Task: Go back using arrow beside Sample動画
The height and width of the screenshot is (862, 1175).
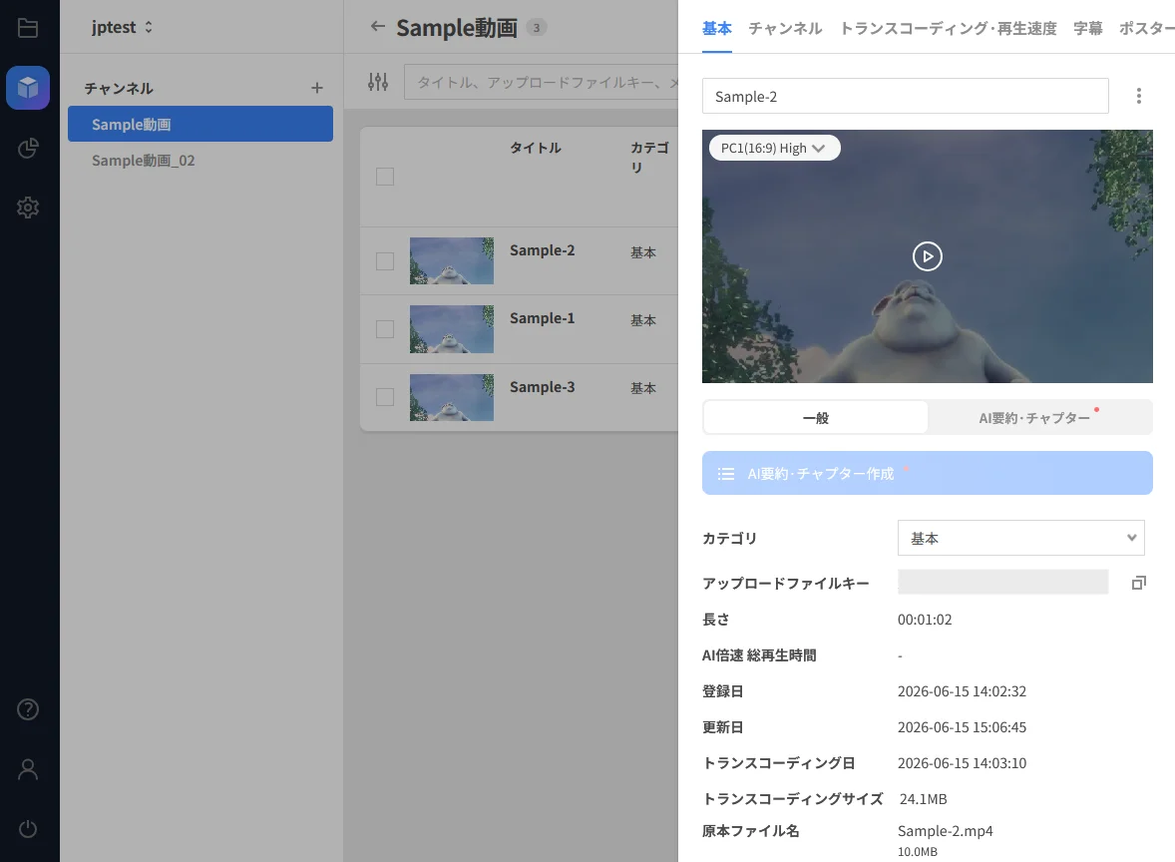Action: click(378, 27)
